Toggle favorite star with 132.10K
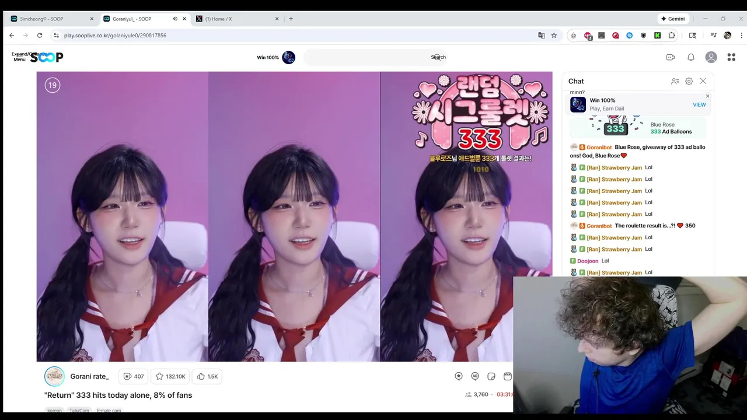 tap(170, 376)
